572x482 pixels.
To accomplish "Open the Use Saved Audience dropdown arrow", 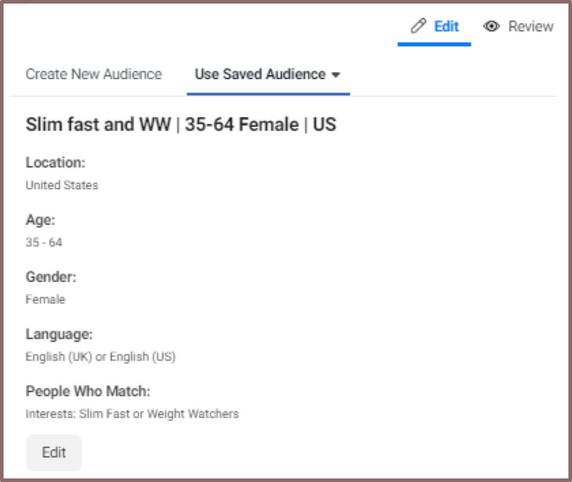I will (335, 75).
